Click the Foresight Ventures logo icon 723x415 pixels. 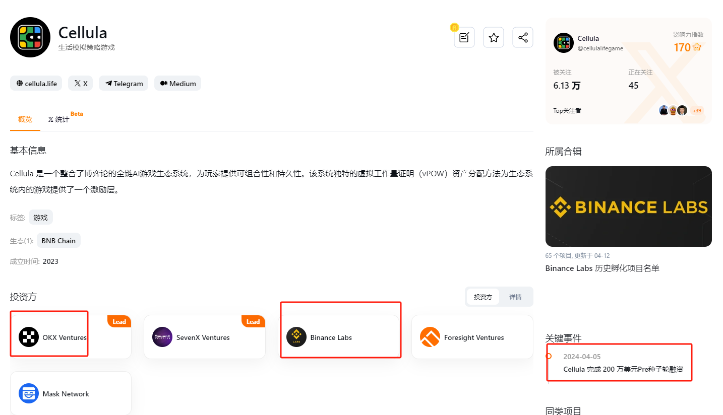coord(430,337)
